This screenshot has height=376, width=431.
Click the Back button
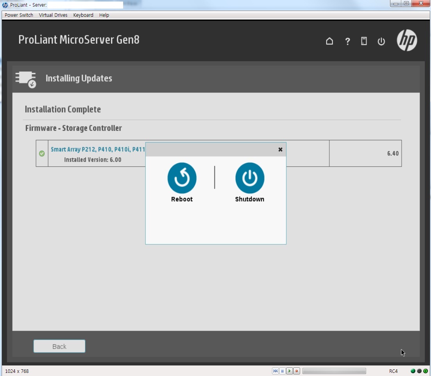click(x=59, y=346)
